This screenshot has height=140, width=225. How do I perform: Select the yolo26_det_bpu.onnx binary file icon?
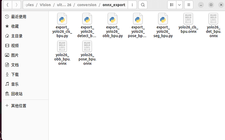click(x=213, y=19)
